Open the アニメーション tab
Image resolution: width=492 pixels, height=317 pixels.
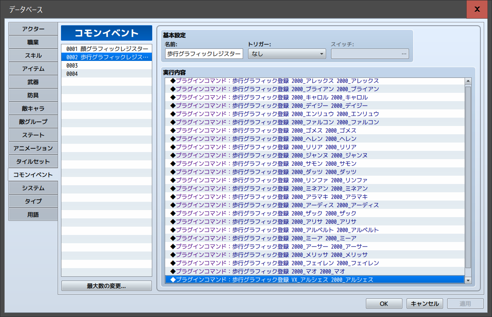click(33, 148)
